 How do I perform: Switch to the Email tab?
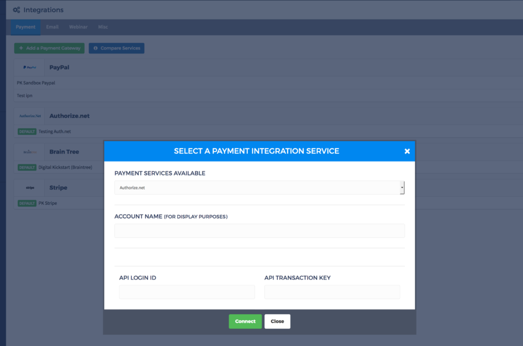point(52,27)
